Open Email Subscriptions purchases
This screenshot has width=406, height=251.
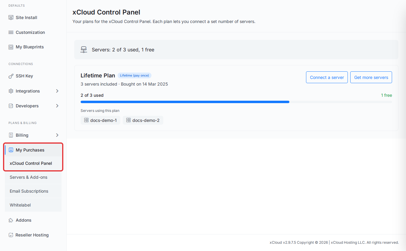[33, 191]
